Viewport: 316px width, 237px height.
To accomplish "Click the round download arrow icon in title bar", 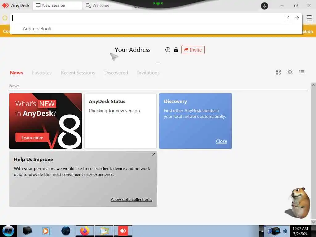I will (x=264, y=6).
